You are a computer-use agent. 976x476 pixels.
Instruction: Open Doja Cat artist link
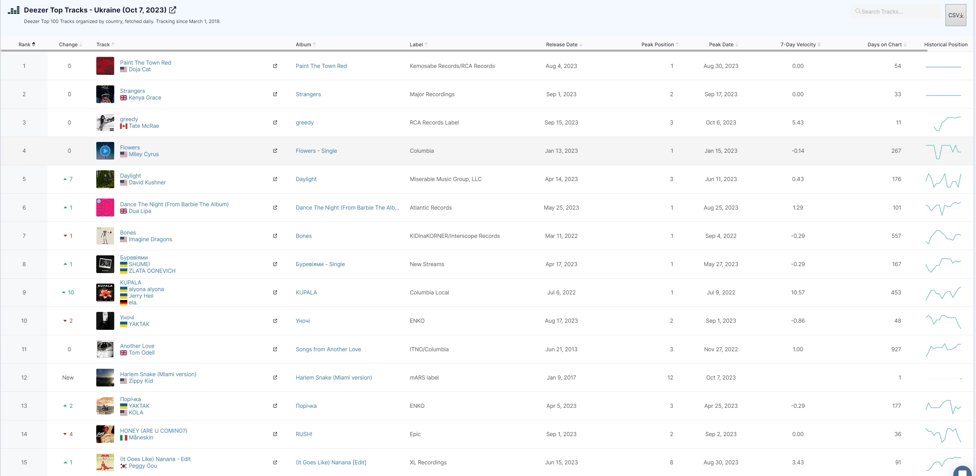click(140, 69)
